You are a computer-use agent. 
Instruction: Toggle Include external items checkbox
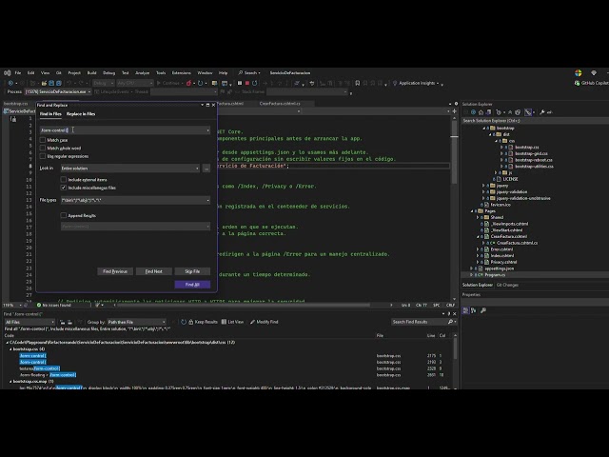(64, 180)
